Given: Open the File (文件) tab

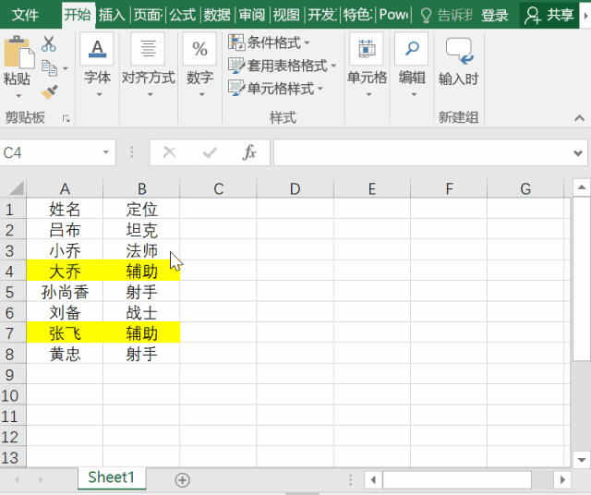Looking at the screenshot, I should tap(25, 16).
